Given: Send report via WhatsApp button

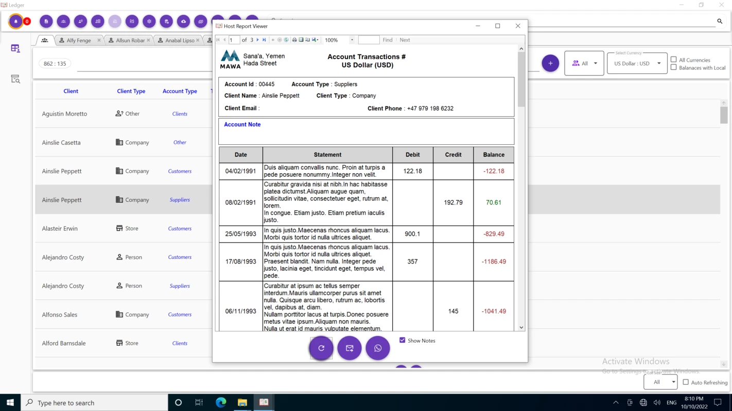Looking at the screenshot, I should point(378,348).
